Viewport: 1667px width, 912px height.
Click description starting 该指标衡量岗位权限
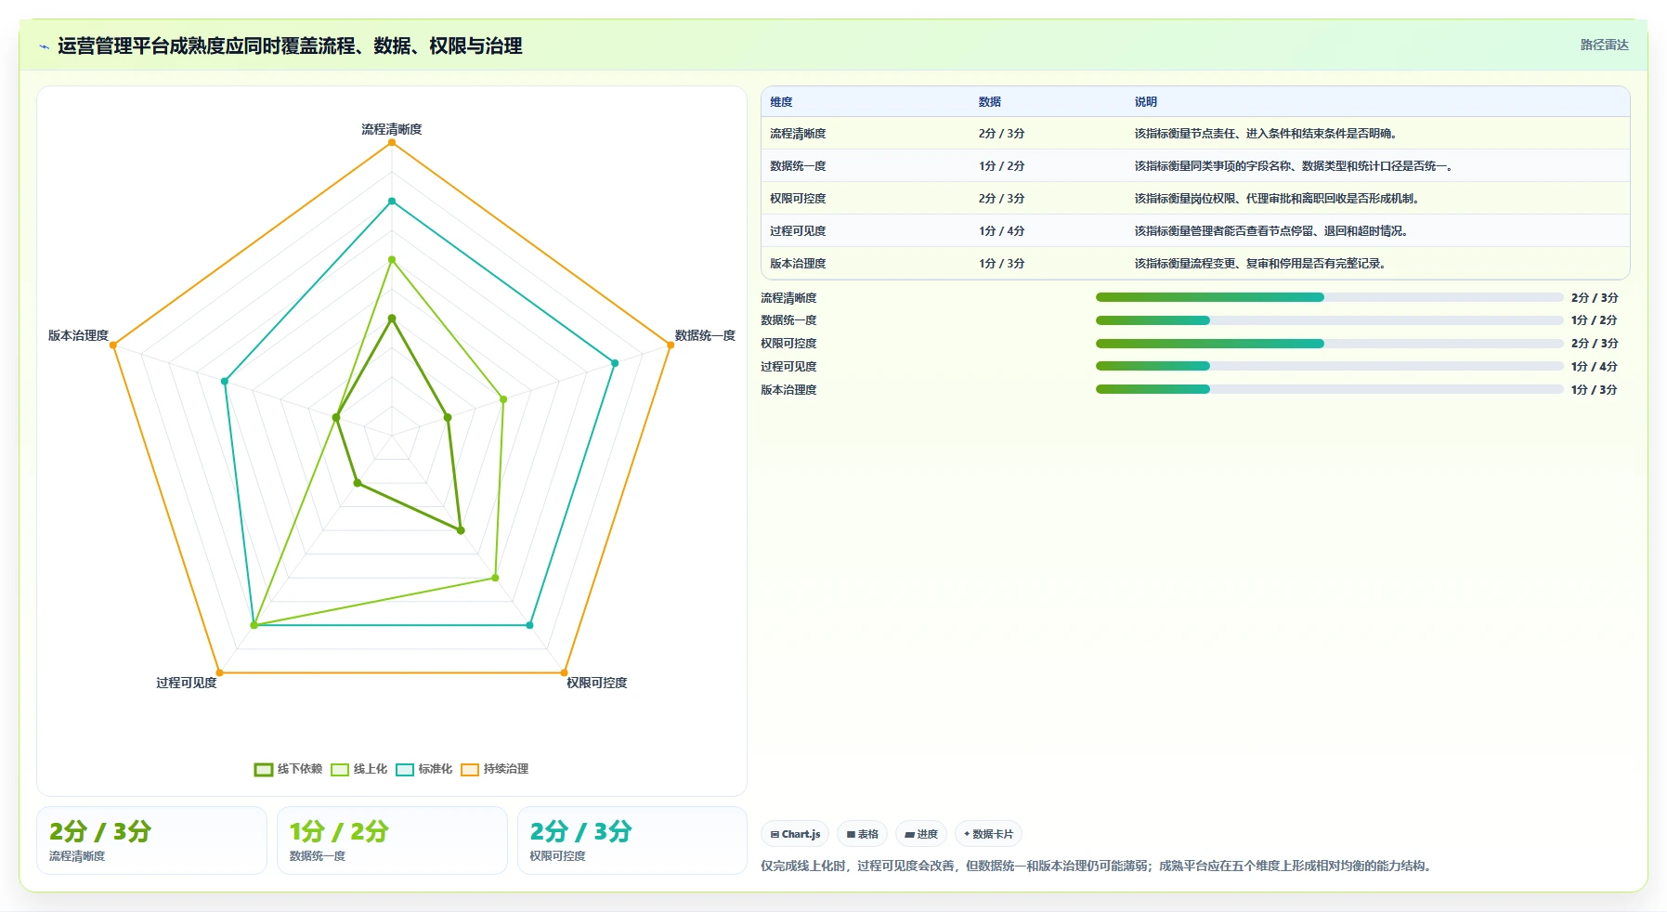click(x=1278, y=199)
